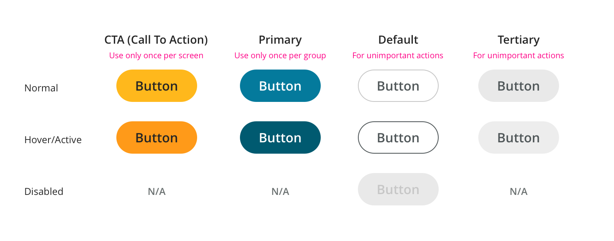Click the yellow CTA Normal button
Image resolution: width=614 pixels, height=241 pixels.
click(x=157, y=86)
